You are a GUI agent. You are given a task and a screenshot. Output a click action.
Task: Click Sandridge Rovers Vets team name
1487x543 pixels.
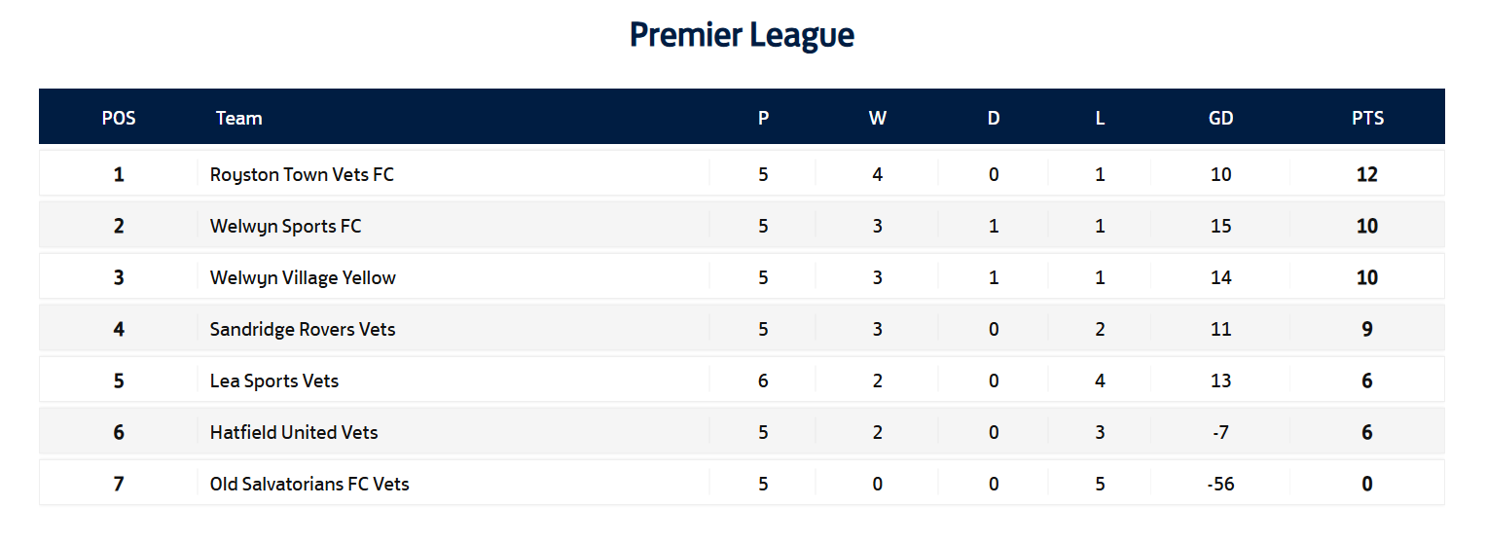[303, 330]
